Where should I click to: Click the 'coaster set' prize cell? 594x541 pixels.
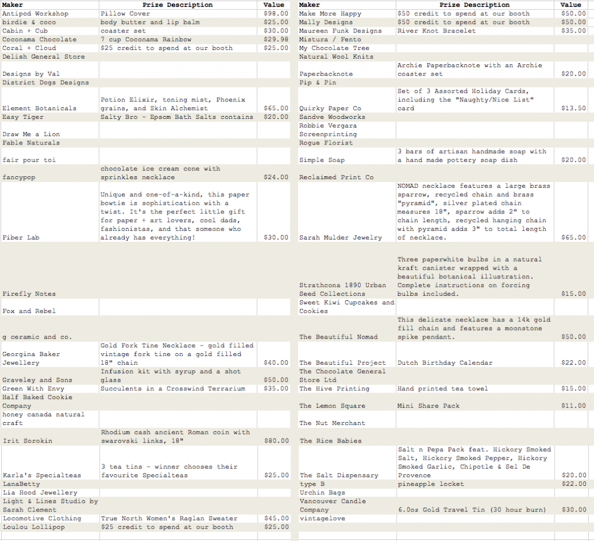click(x=178, y=31)
